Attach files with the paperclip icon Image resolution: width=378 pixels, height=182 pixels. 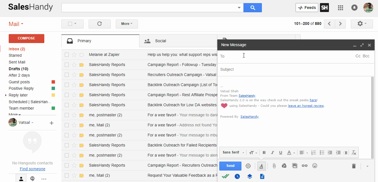coord(274,166)
